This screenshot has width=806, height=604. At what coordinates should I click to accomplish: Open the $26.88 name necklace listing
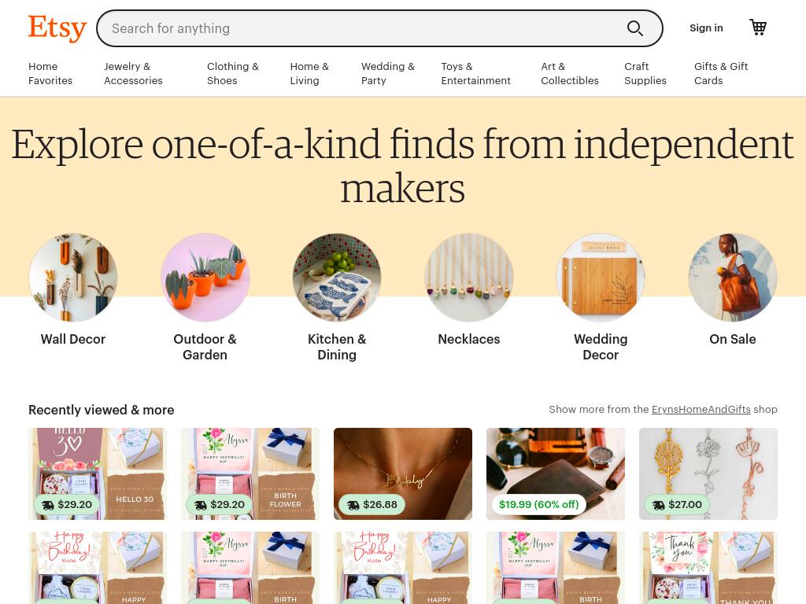coord(403,473)
